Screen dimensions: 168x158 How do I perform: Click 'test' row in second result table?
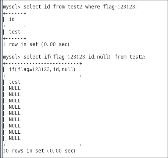point(42,82)
